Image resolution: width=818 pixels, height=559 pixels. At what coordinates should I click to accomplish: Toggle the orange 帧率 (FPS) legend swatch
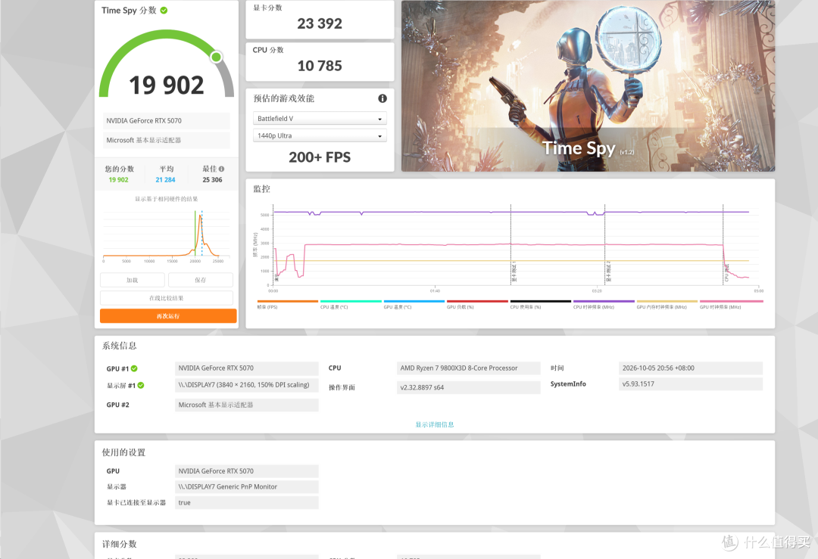pyautogui.click(x=288, y=301)
